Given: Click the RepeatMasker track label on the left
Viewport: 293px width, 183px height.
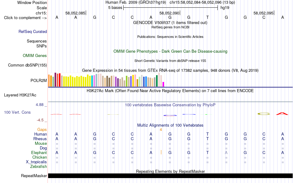Looking at the screenshot, I should (34, 176).
